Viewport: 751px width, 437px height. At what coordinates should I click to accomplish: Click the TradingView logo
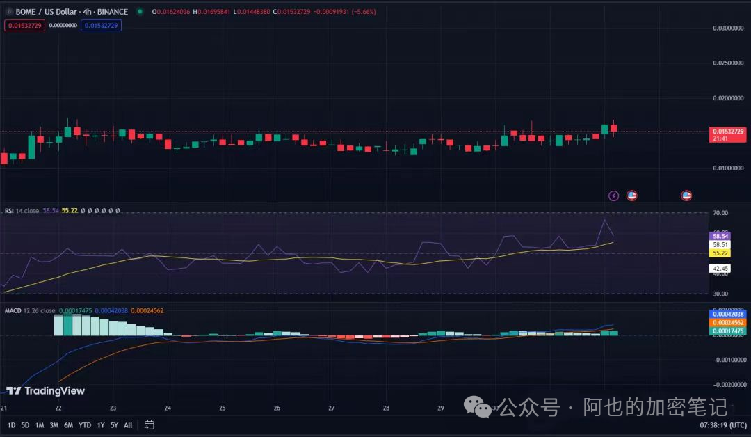(x=45, y=391)
